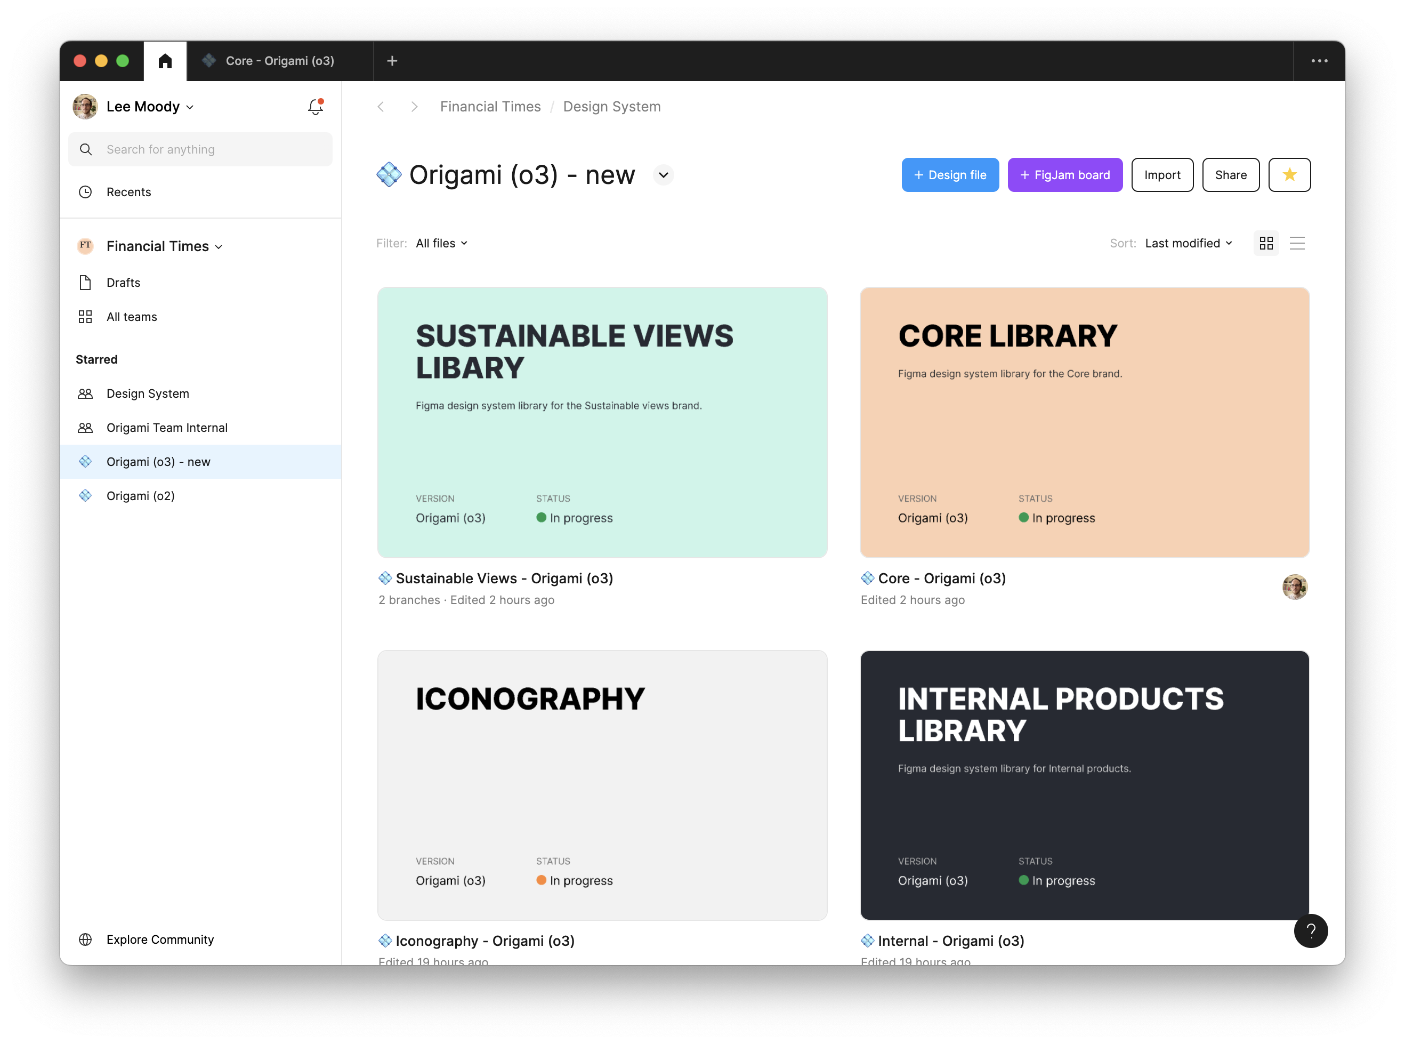1405x1044 pixels.
Task: Click Lee Moody profile avatar
Action: [x=85, y=106]
